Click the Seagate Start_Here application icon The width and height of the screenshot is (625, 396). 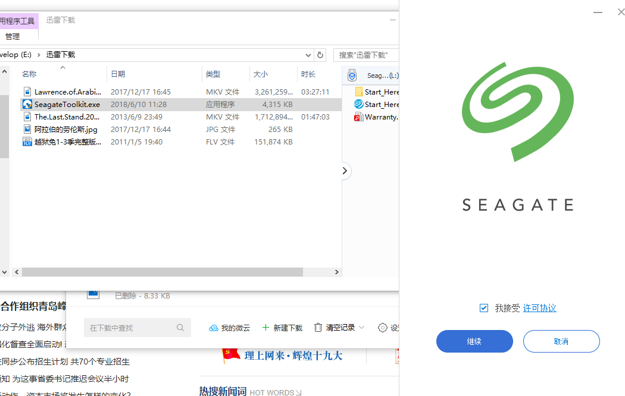[359, 104]
